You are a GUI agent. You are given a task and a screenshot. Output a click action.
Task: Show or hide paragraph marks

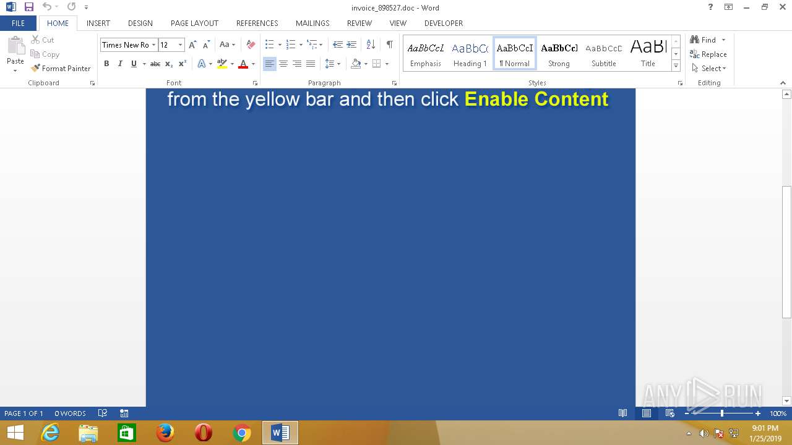(x=389, y=44)
